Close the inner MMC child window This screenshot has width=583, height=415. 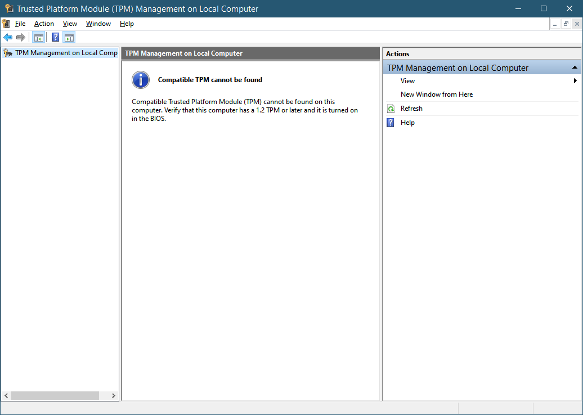click(577, 24)
